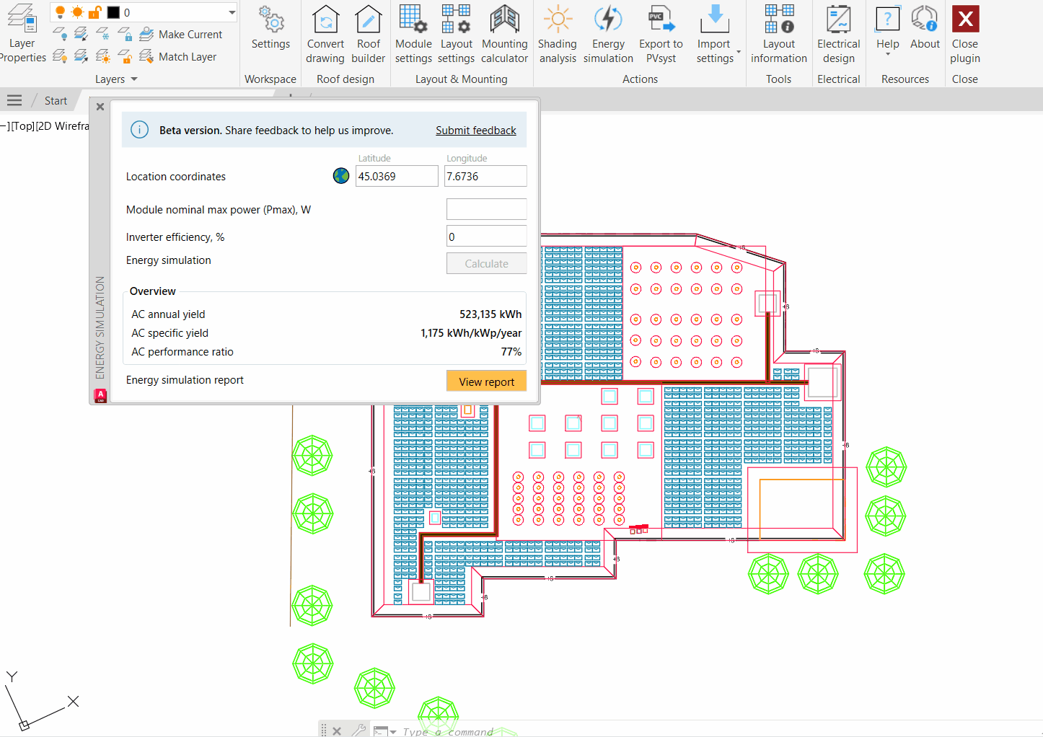Screen dimensions: 1043x737
Task: Click the Inverter efficiency field
Action: (x=487, y=237)
